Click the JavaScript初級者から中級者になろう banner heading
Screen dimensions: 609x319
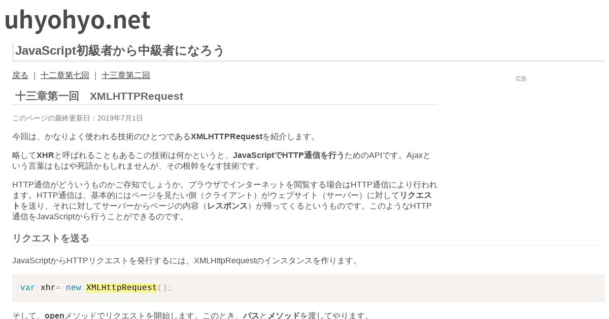click(x=120, y=51)
